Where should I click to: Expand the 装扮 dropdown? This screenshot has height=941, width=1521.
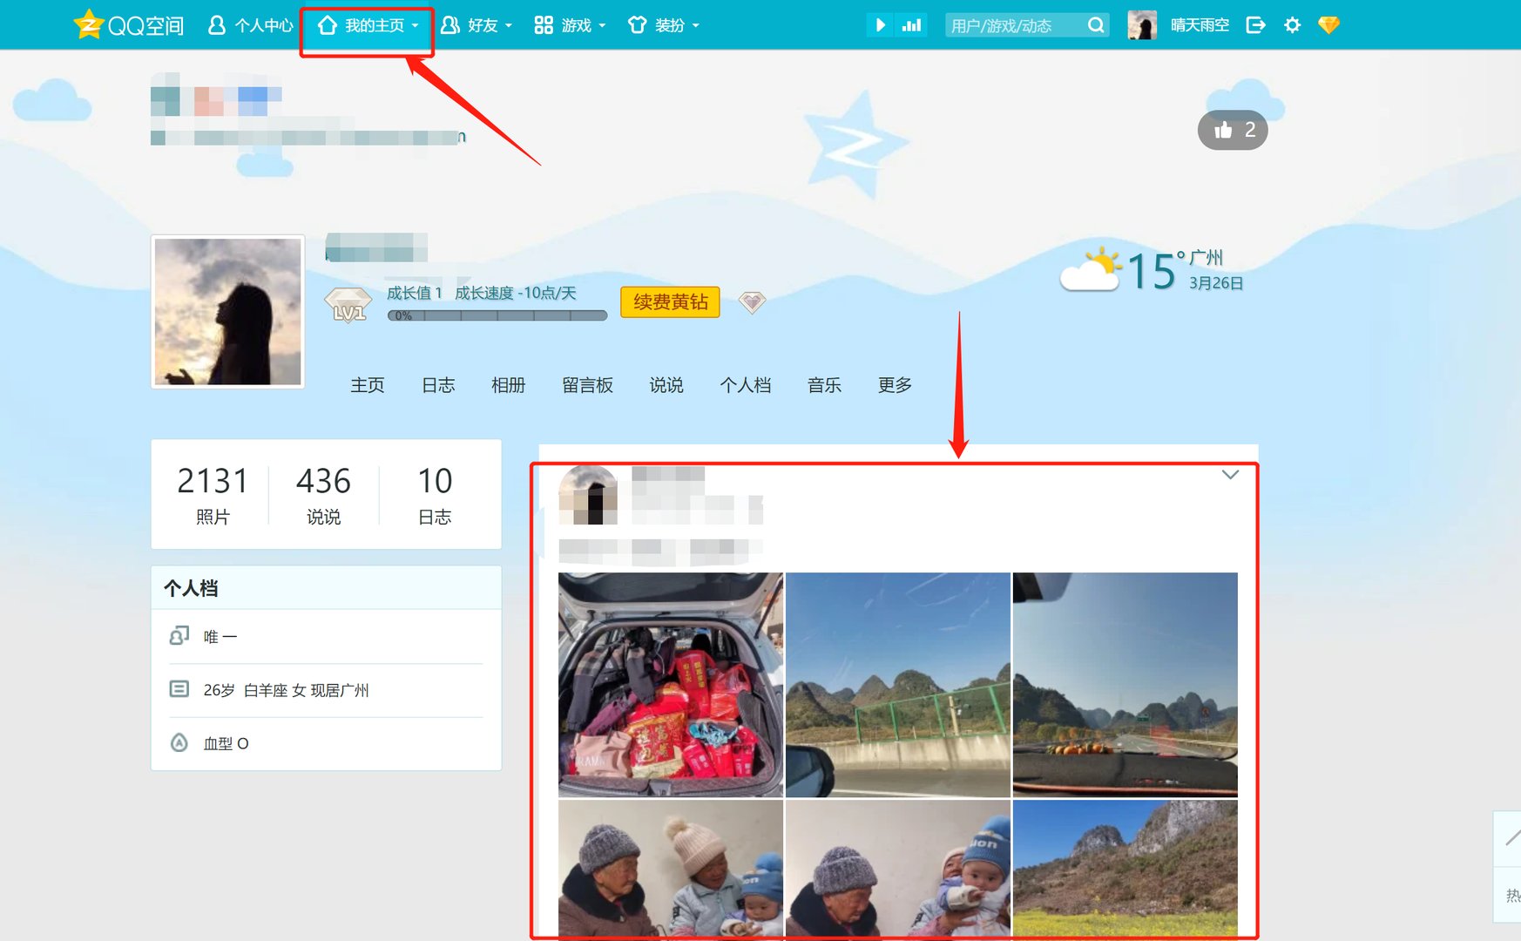pyautogui.click(x=664, y=25)
